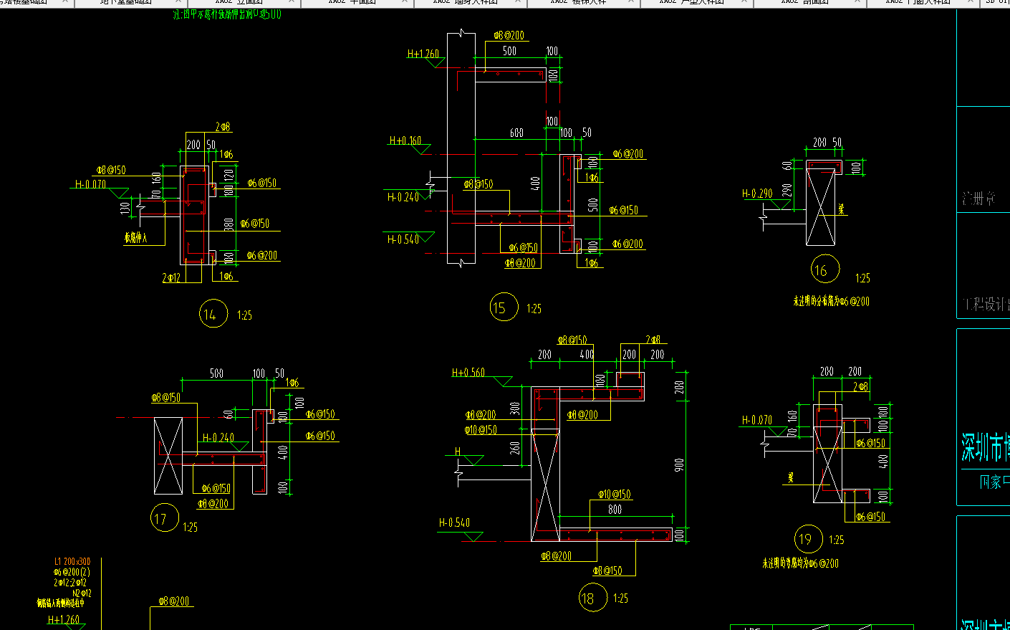This screenshot has height=630, width=1010.
Task: Click the 1:25 scale beside detail 18
Action: [620, 598]
